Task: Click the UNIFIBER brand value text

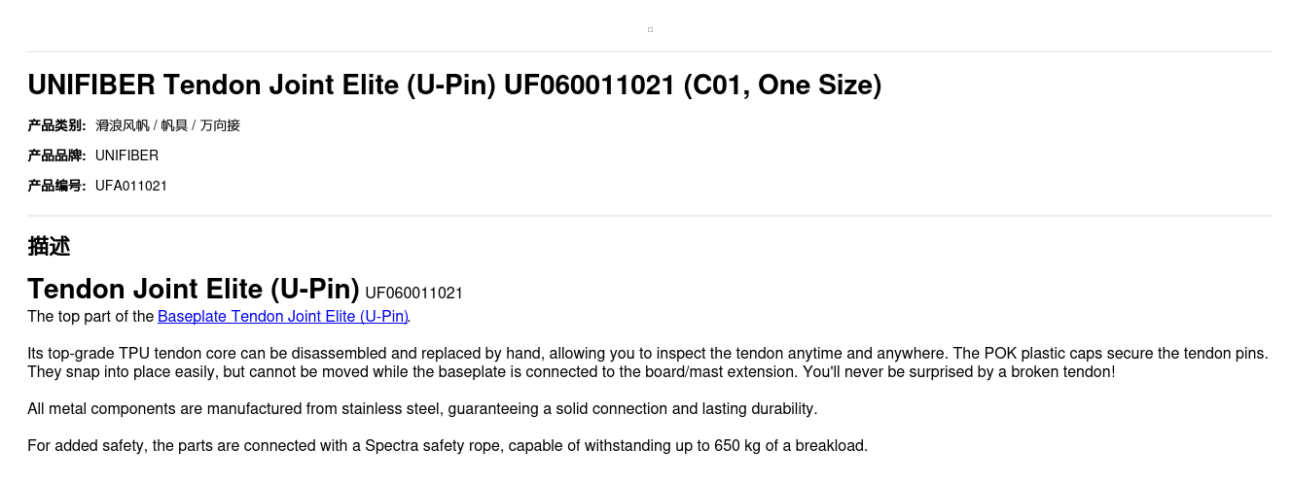Action: click(126, 156)
